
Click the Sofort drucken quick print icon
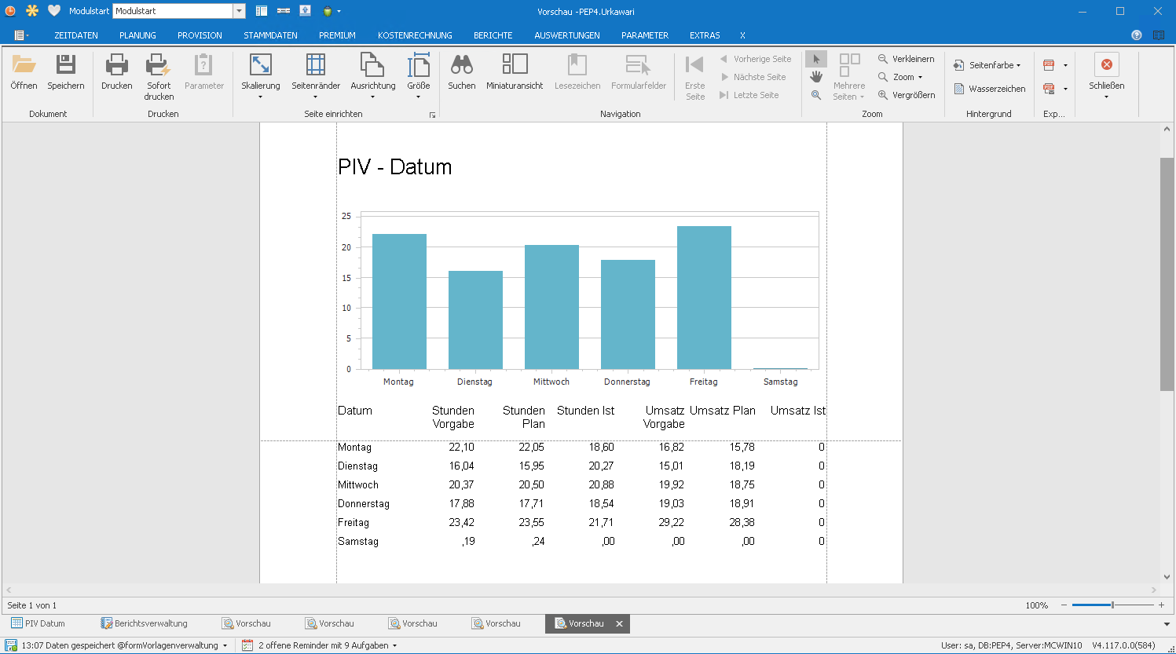tap(159, 65)
